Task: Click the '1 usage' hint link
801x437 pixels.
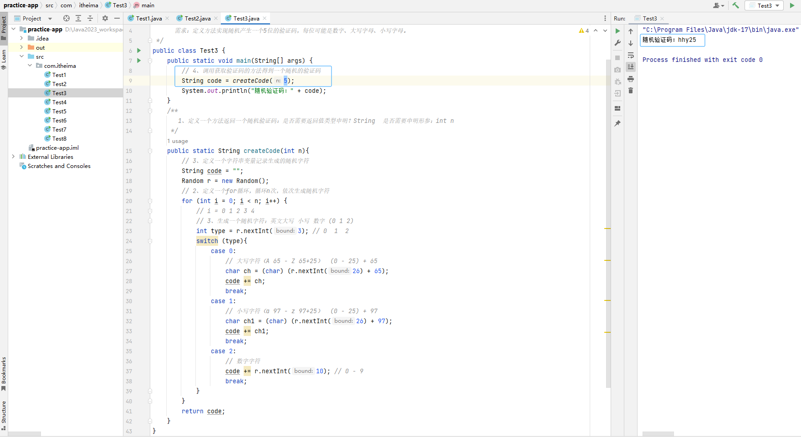Action: [x=178, y=141]
